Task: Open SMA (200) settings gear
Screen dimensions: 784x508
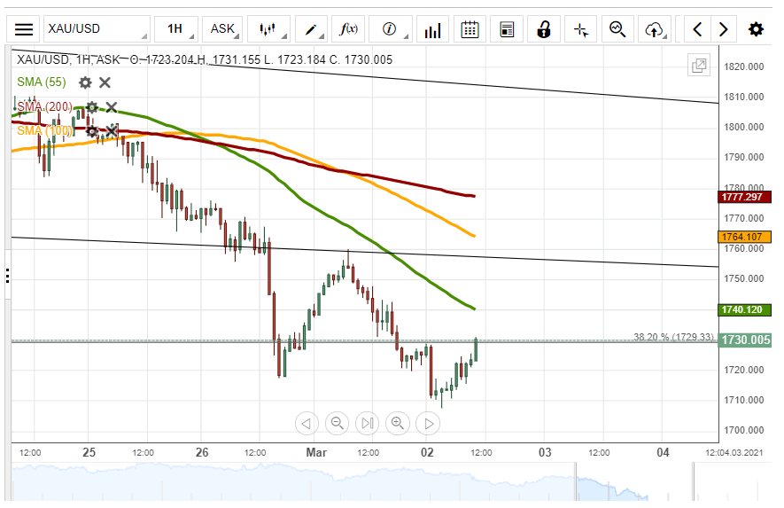Action: (x=92, y=107)
